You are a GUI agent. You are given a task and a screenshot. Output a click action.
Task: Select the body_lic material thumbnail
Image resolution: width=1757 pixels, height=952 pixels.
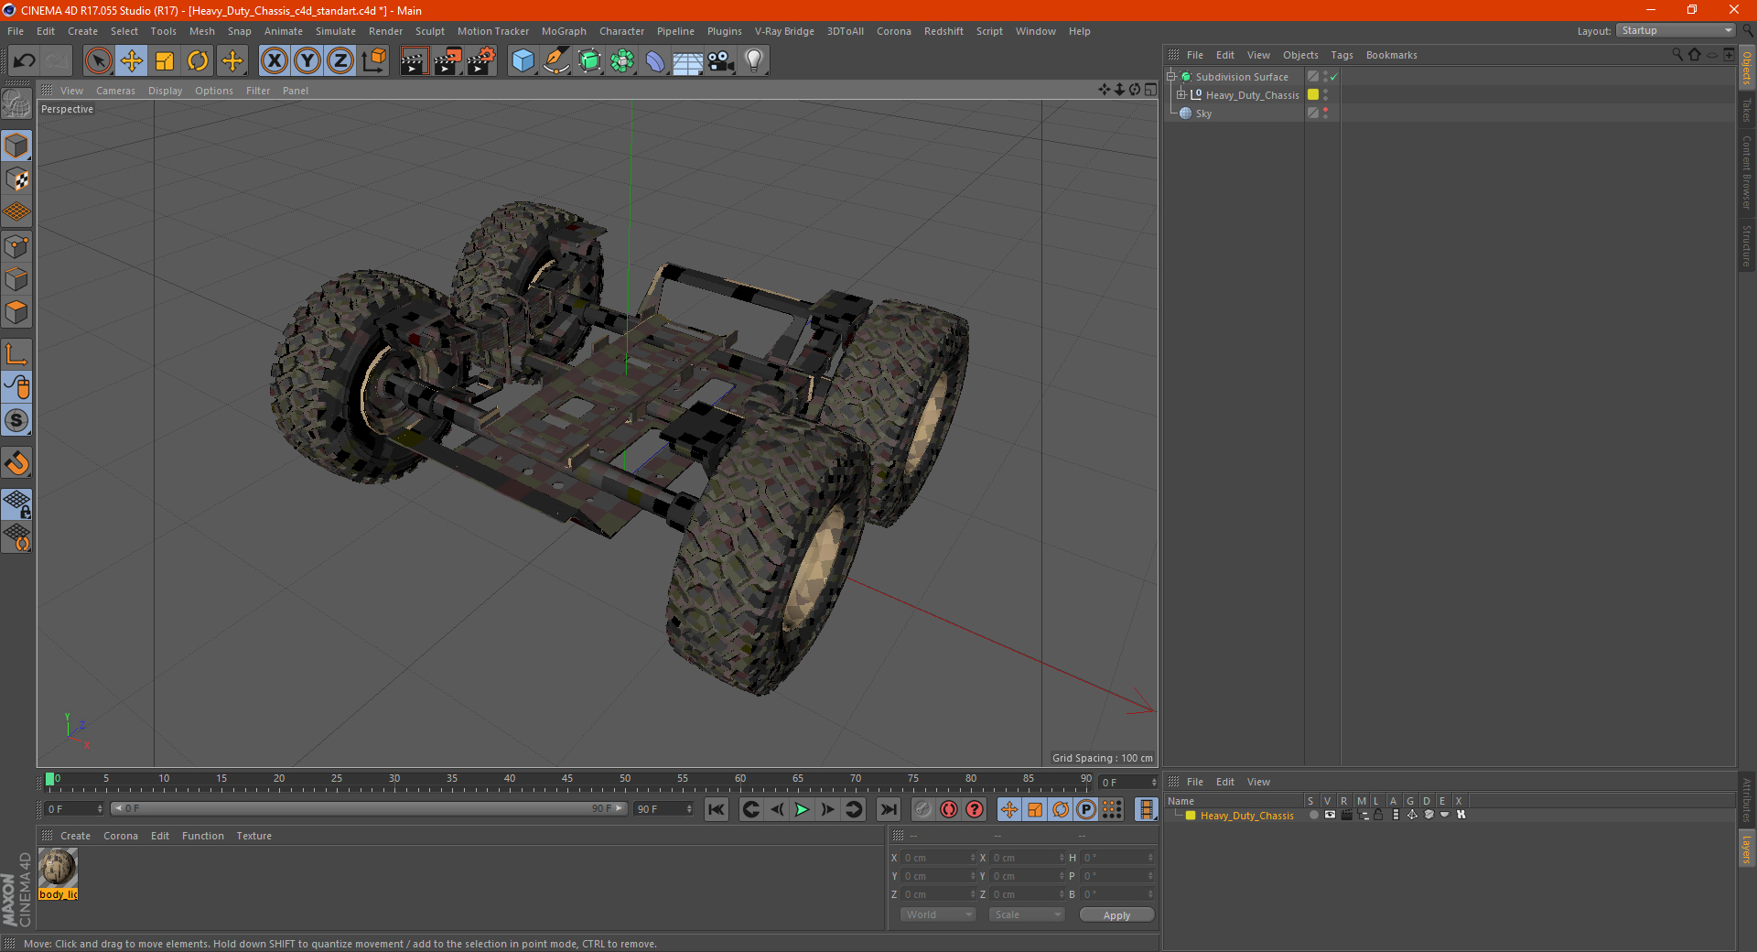click(x=58, y=868)
